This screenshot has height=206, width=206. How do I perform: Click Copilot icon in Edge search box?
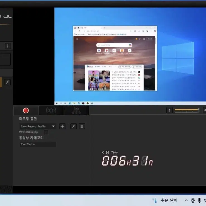click(130, 45)
